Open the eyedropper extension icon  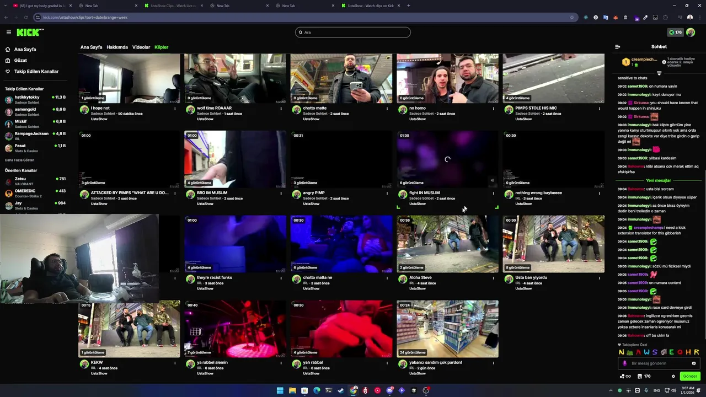tap(645, 17)
